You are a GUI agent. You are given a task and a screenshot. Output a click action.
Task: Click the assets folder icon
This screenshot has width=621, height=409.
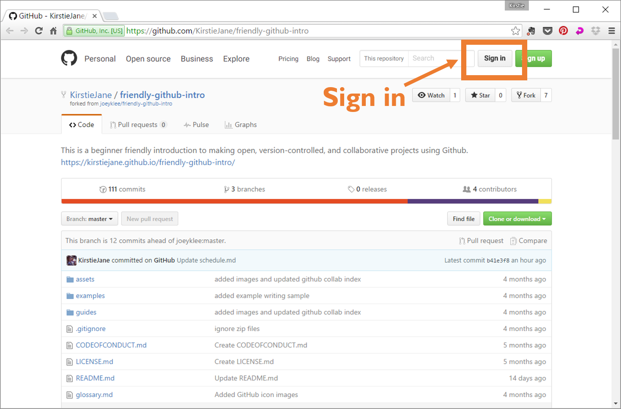pos(70,279)
